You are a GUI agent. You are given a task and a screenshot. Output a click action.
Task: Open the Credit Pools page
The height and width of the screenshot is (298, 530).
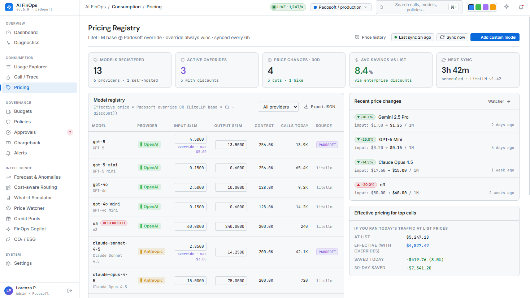[x=39, y=219]
